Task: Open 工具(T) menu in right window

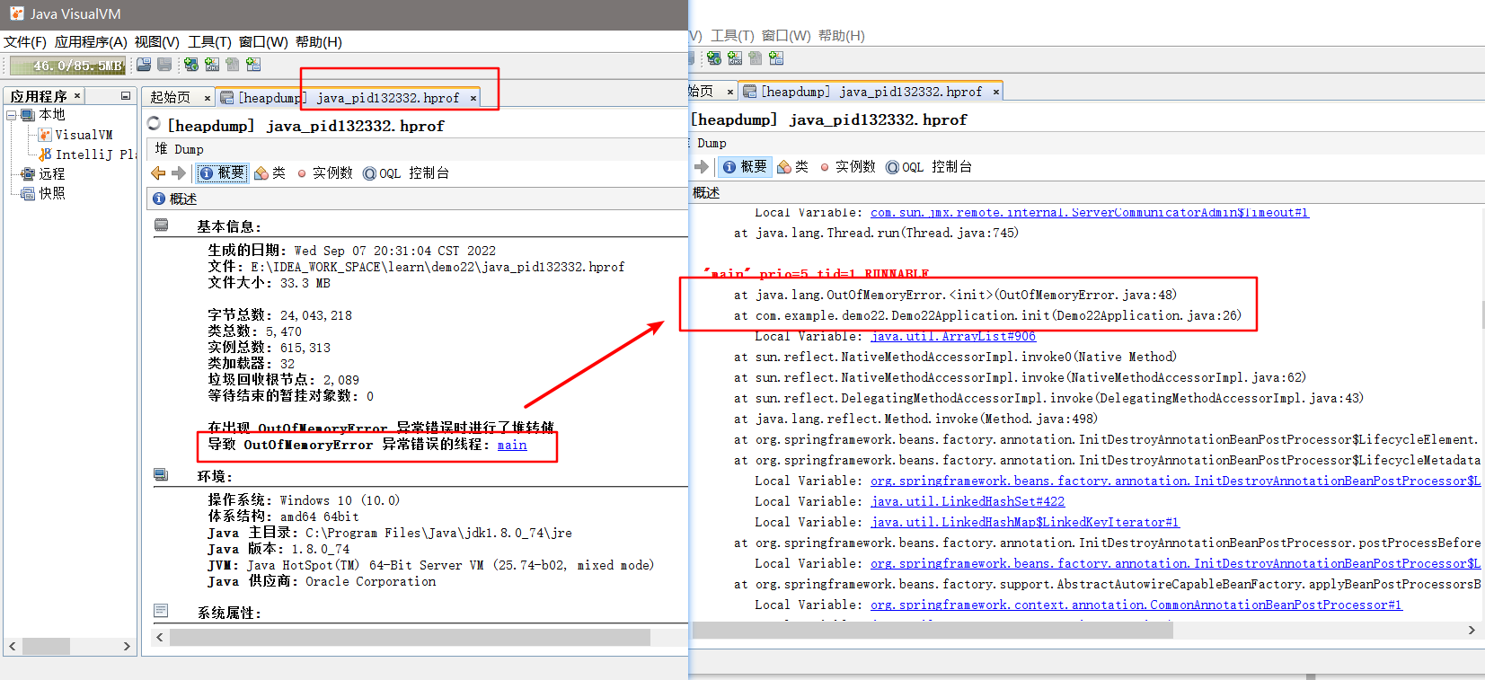Action: tap(733, 36)
